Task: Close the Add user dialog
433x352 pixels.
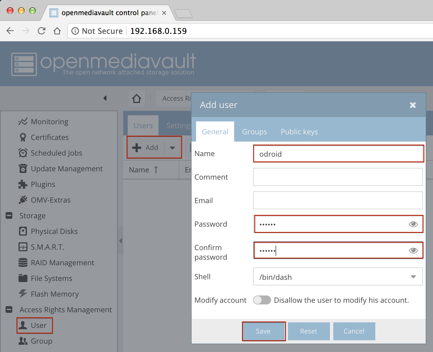Action: [x=413, y=105]
